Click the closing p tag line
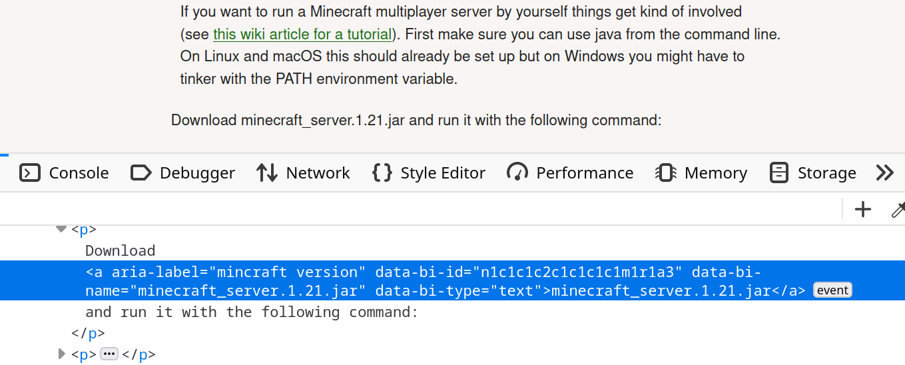 (x=88, y=333)
